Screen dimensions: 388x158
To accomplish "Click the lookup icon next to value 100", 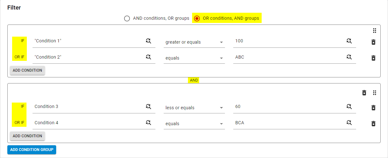I will (349, 41).
